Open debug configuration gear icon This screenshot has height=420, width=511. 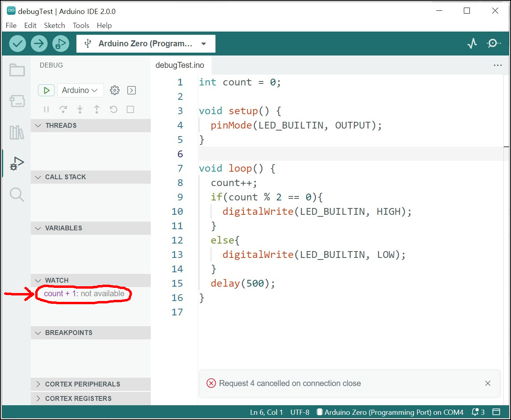point(115,90)
